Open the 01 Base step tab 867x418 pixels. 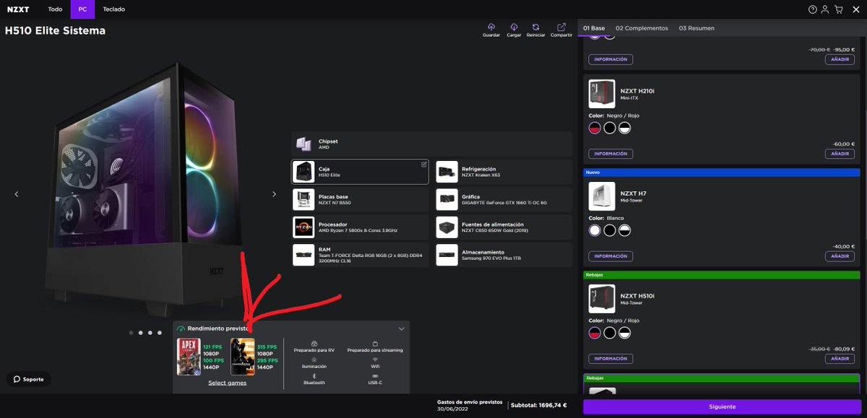click(x=594, y=28)
